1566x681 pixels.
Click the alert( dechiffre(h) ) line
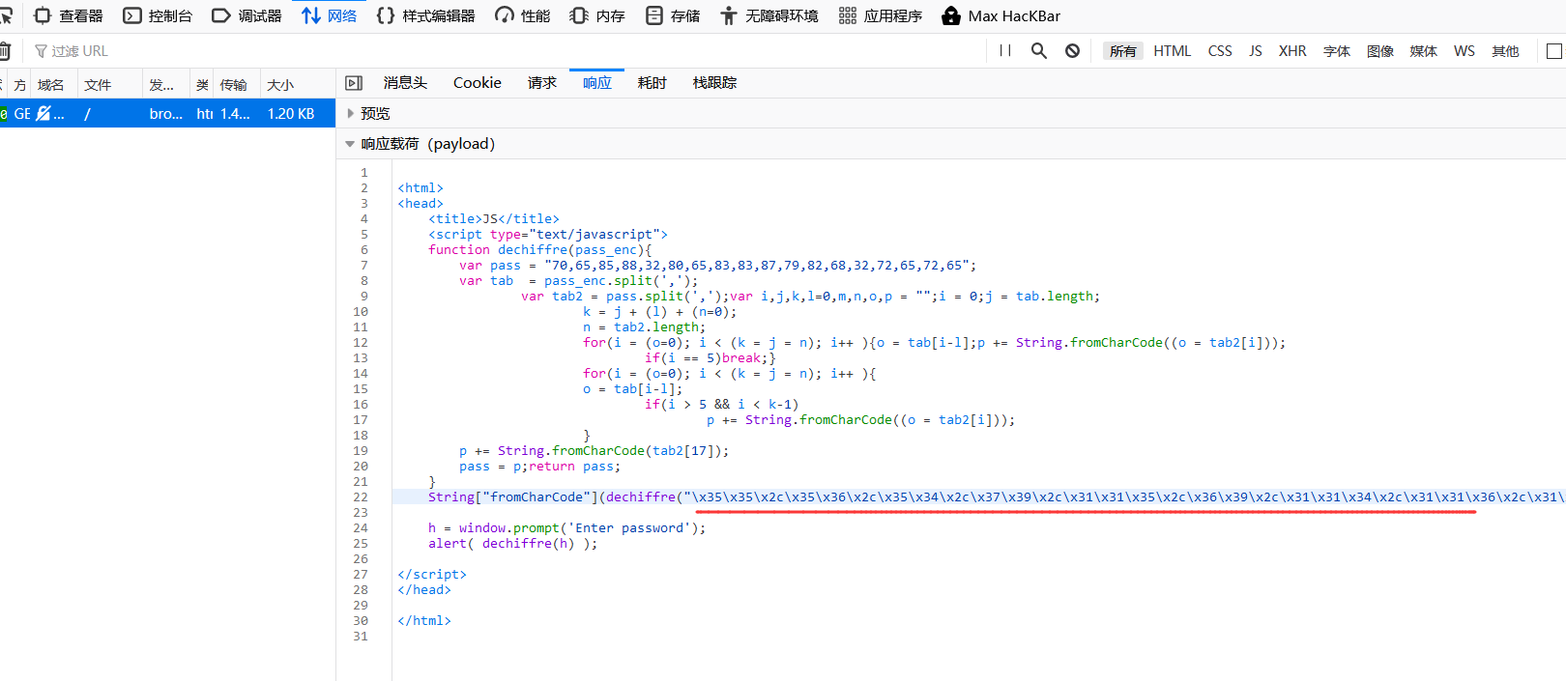pyautogui.click(x=513, y=543)
